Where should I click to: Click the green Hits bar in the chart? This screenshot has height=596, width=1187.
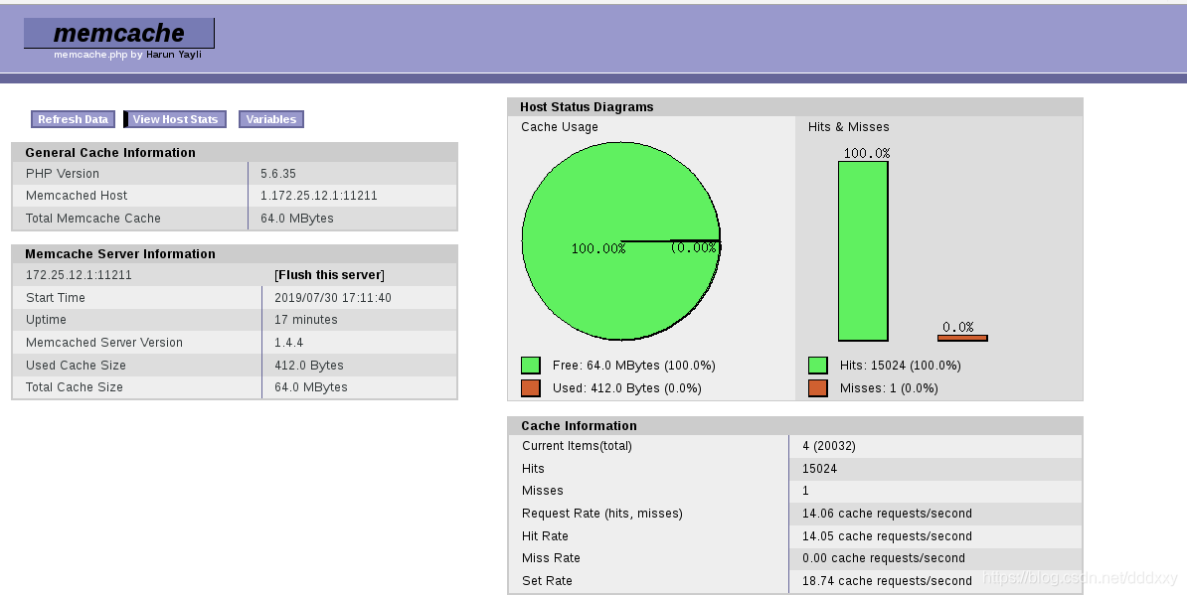coord(863,251)
